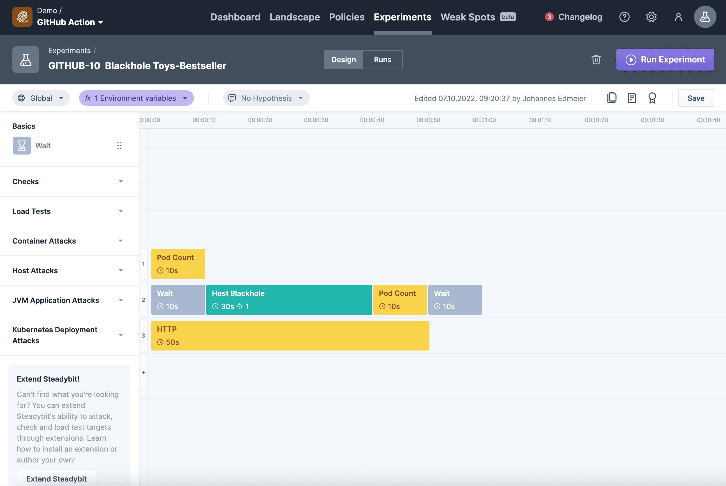Open the document template icon
The image size is (726, 486).
632,98
